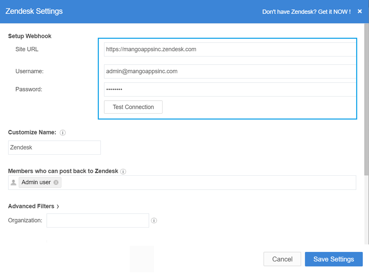Click the Site URL label

[27, 49]
